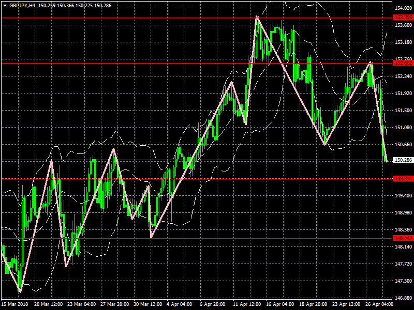
Task: Select the 20 Mar 12:00 time label
Action: pyautogui.click(x=49, y=304)
